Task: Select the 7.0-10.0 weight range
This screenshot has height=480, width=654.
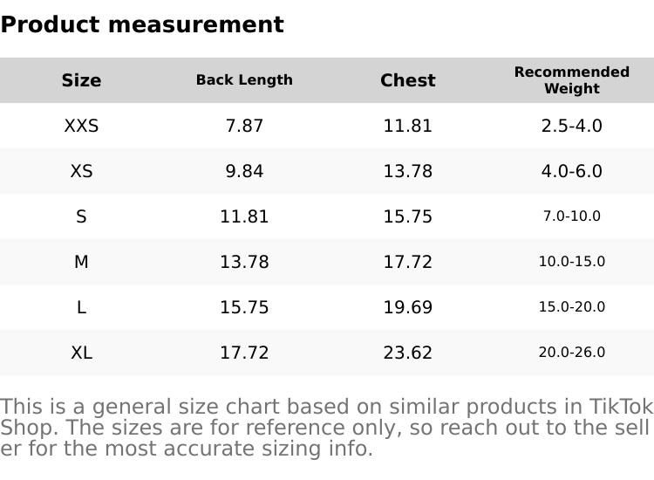Action: click(x=571, y=216)
